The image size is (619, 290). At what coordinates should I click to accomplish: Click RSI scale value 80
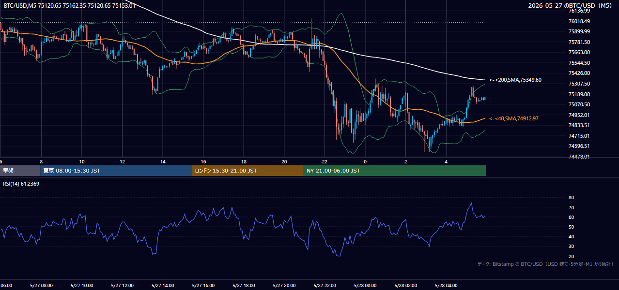571,198
